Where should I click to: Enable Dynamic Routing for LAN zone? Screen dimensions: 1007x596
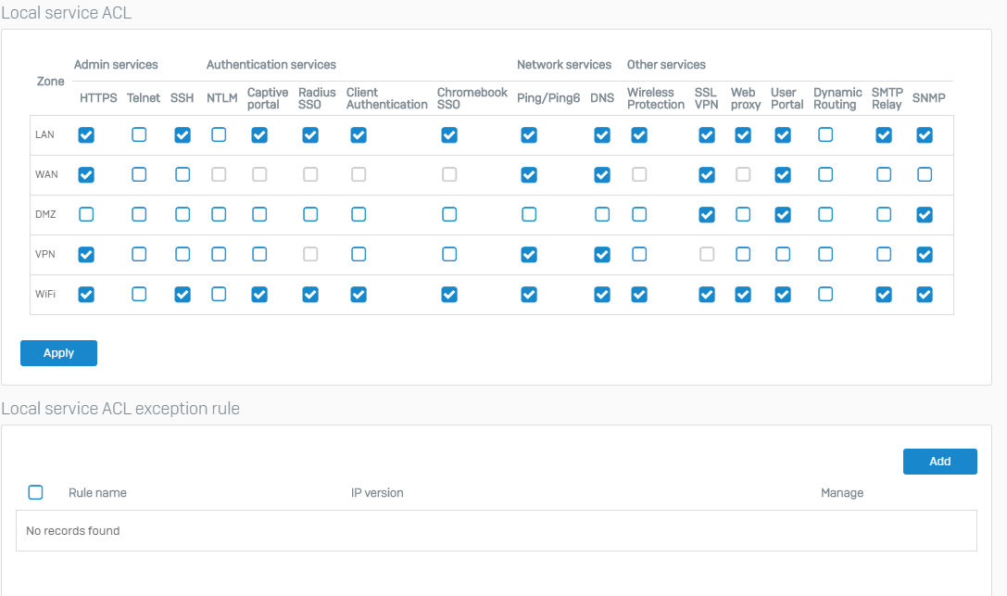tap(825, 135)
